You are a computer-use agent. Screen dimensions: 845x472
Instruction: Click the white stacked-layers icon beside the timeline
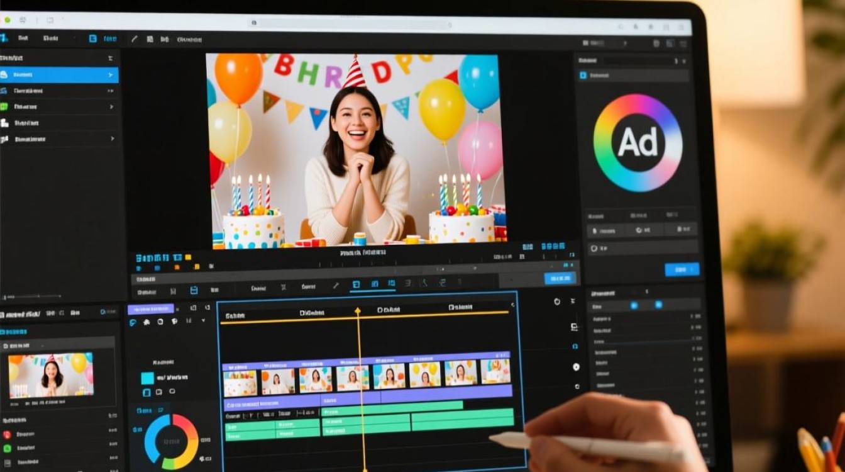coord(574,327)
